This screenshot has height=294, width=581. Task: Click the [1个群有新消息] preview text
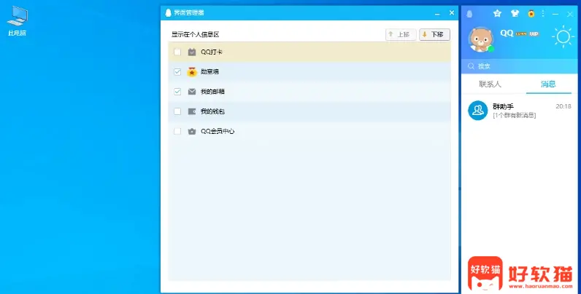tap(515, 116)
